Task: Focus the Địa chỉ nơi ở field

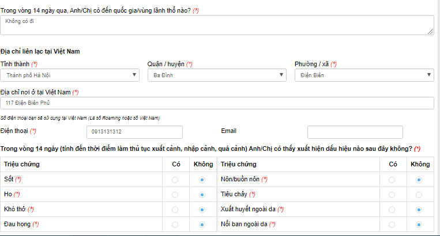Action: pyautogui.click(x=217, y=103)
